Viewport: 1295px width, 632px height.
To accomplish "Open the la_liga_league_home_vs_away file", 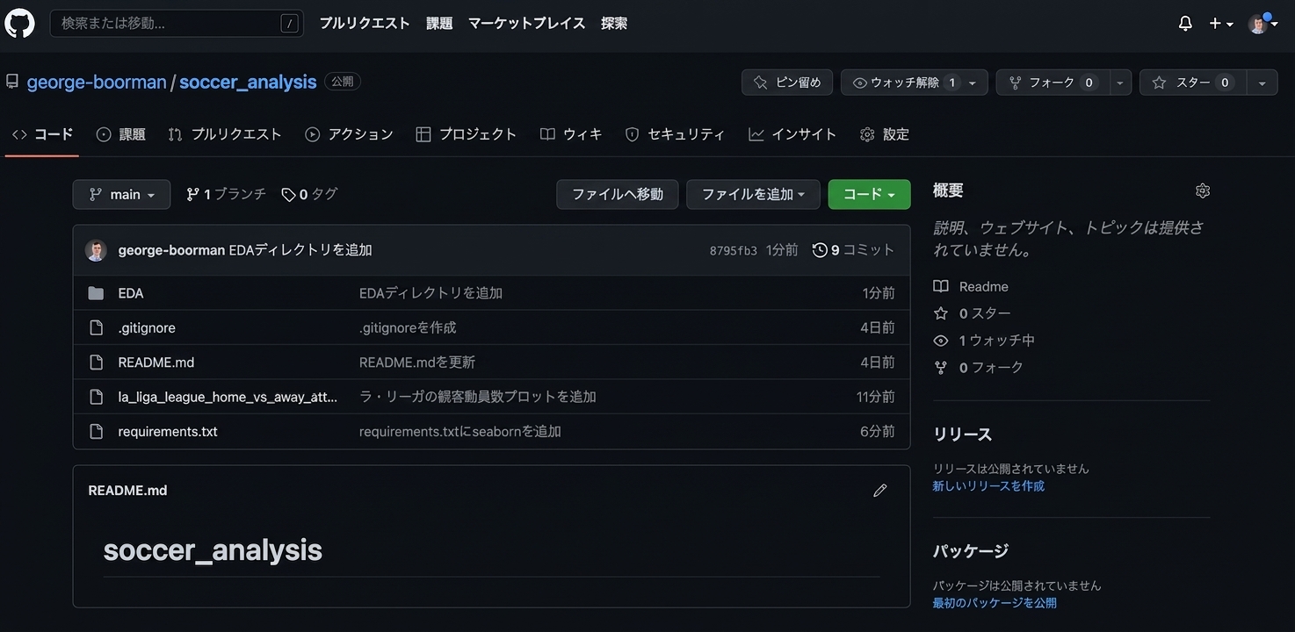I will [228, 397].
